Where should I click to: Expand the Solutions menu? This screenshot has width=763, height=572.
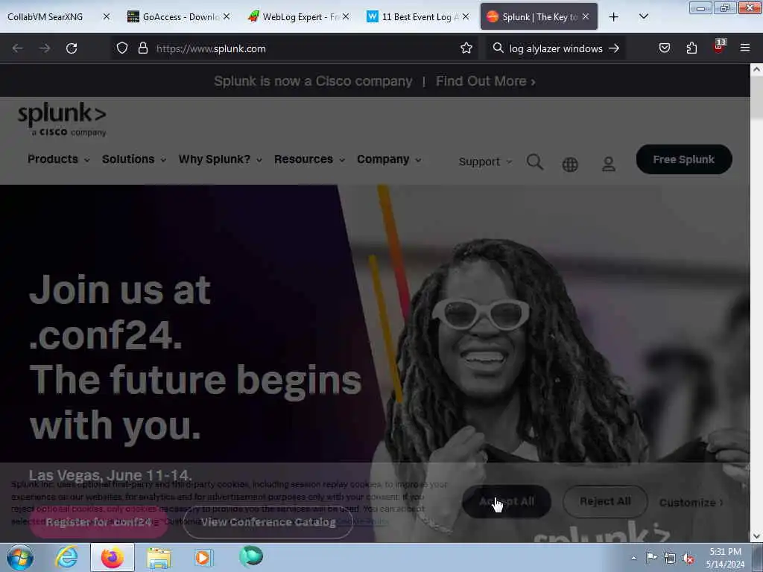coord(134,159)
